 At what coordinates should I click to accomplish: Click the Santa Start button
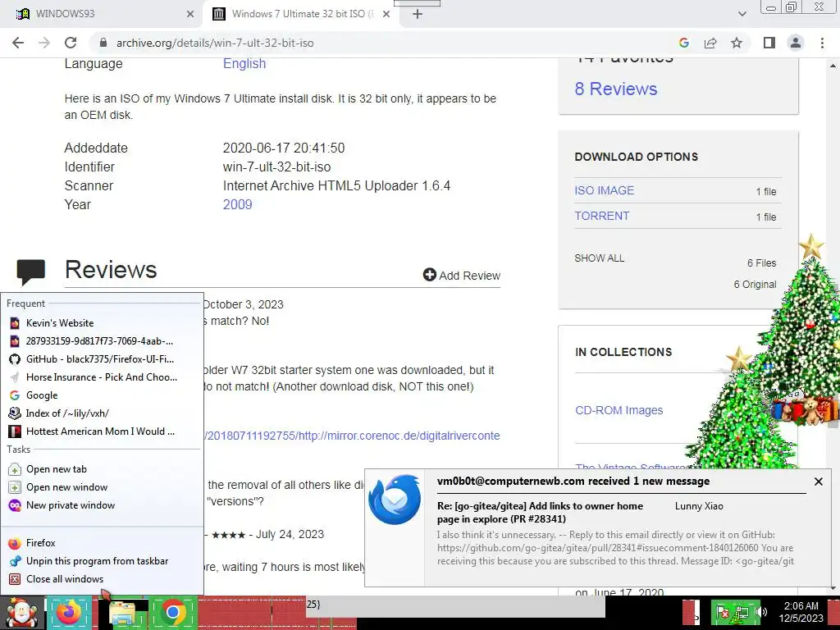point(22,613)
